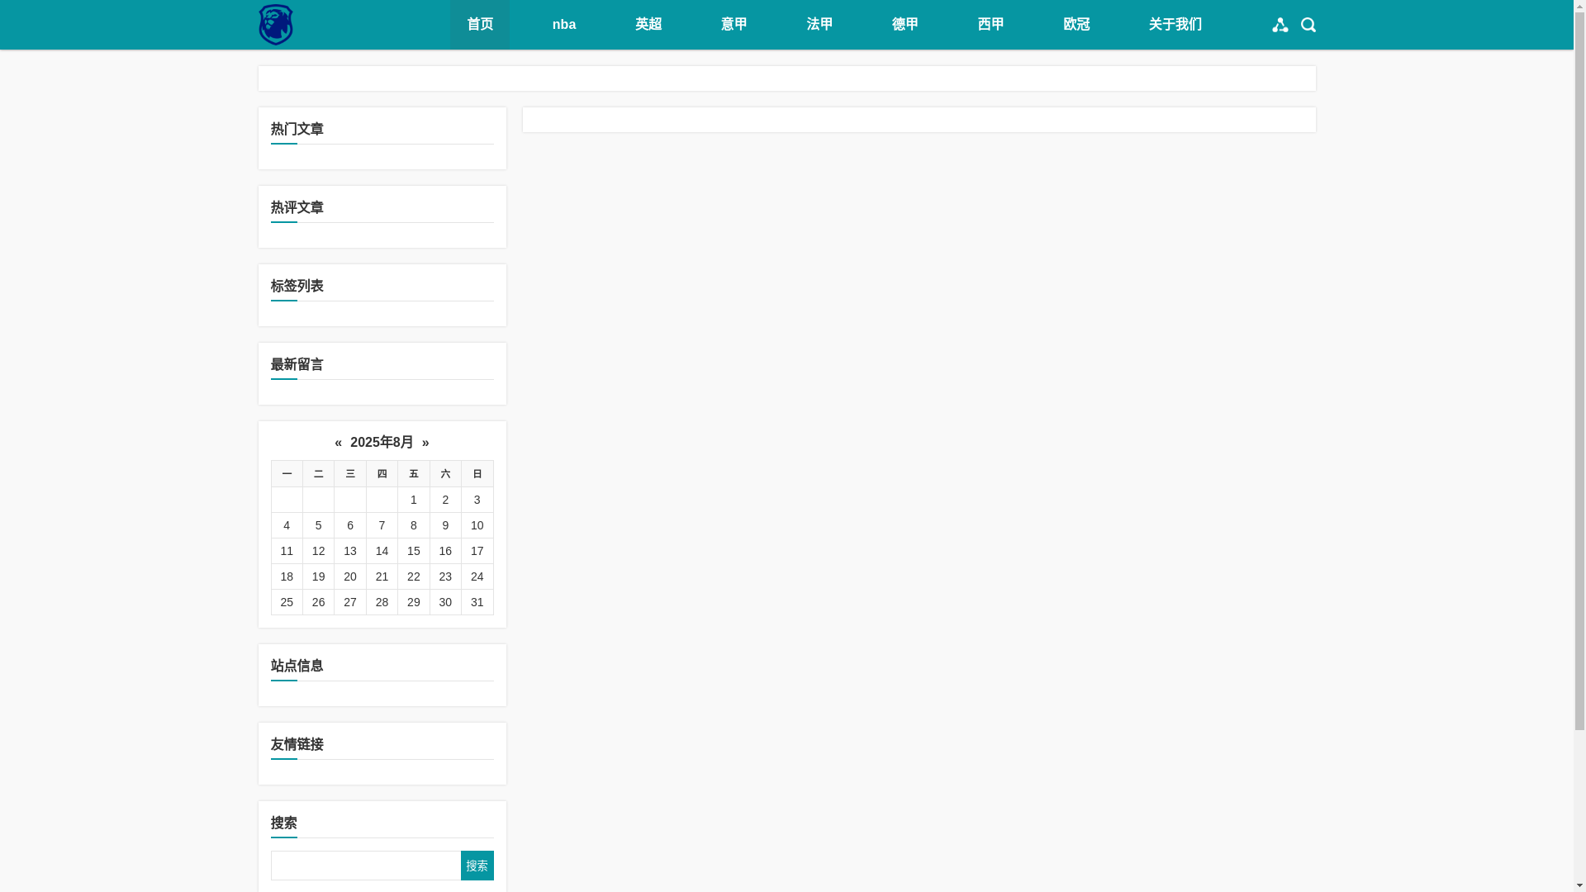Go to next month in calendar
Image resolution: width=1586 pixels, height=892 pixels.
[x=425, y=443]
